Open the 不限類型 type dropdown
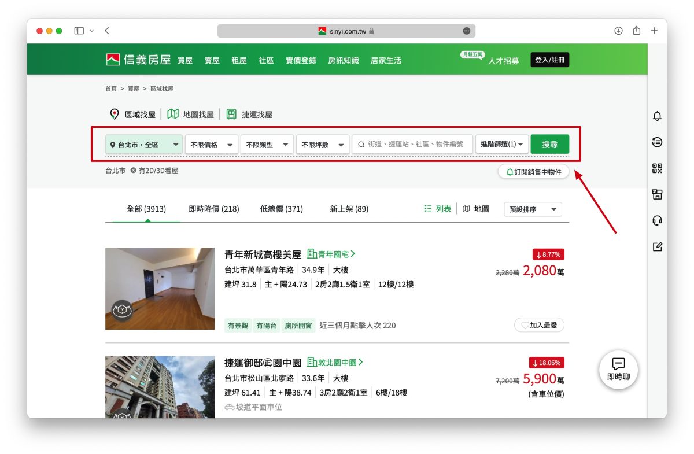The image size is (694, 454). [267, 145]
